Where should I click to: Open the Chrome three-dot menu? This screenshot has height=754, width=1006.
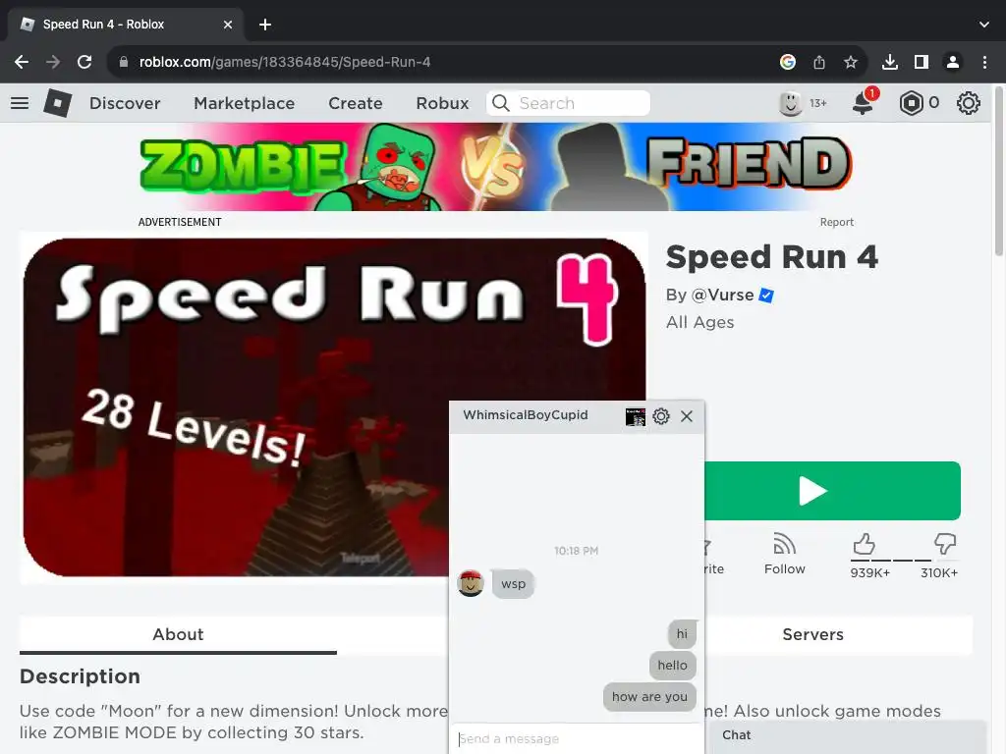[984, 62]
